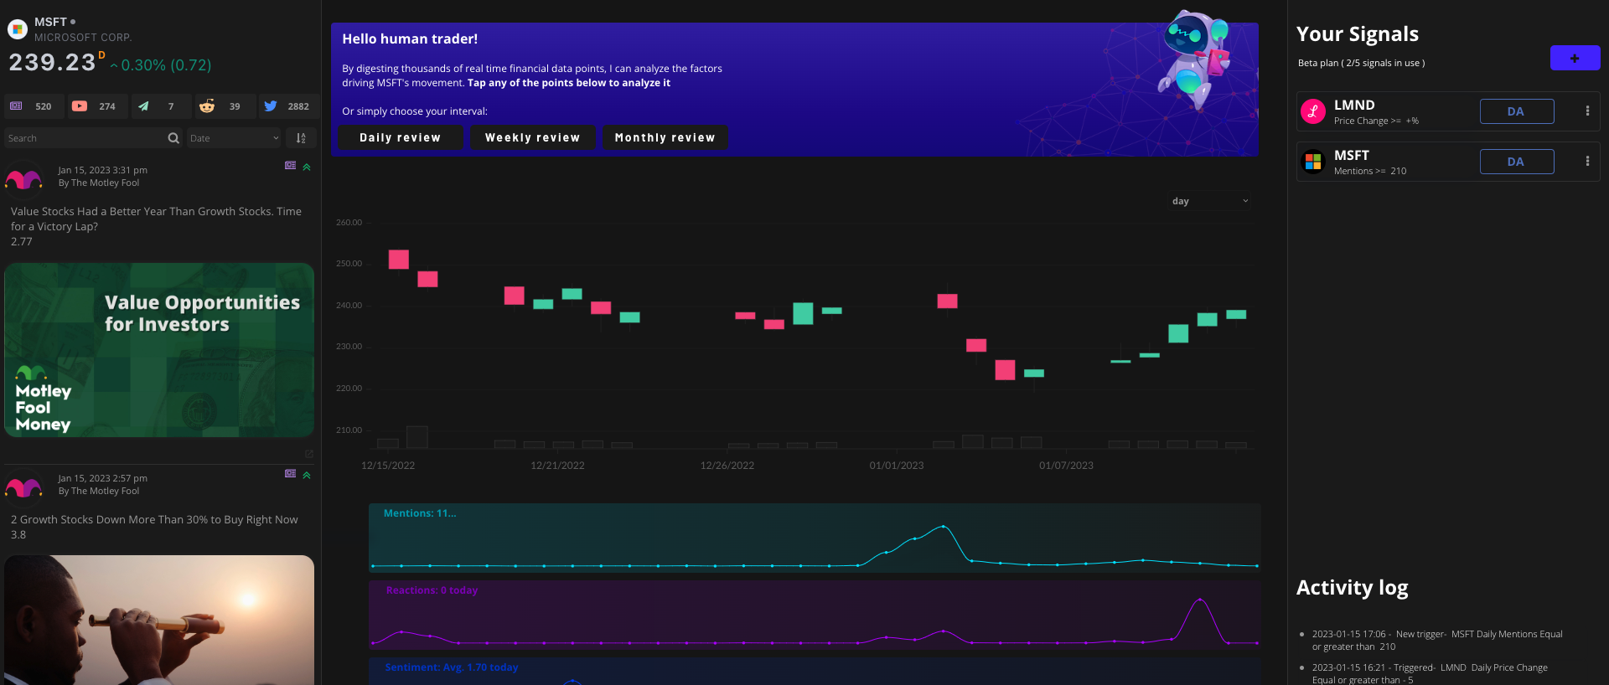
Task: Add a new signal with plus button
Action: pos(1575,58)
